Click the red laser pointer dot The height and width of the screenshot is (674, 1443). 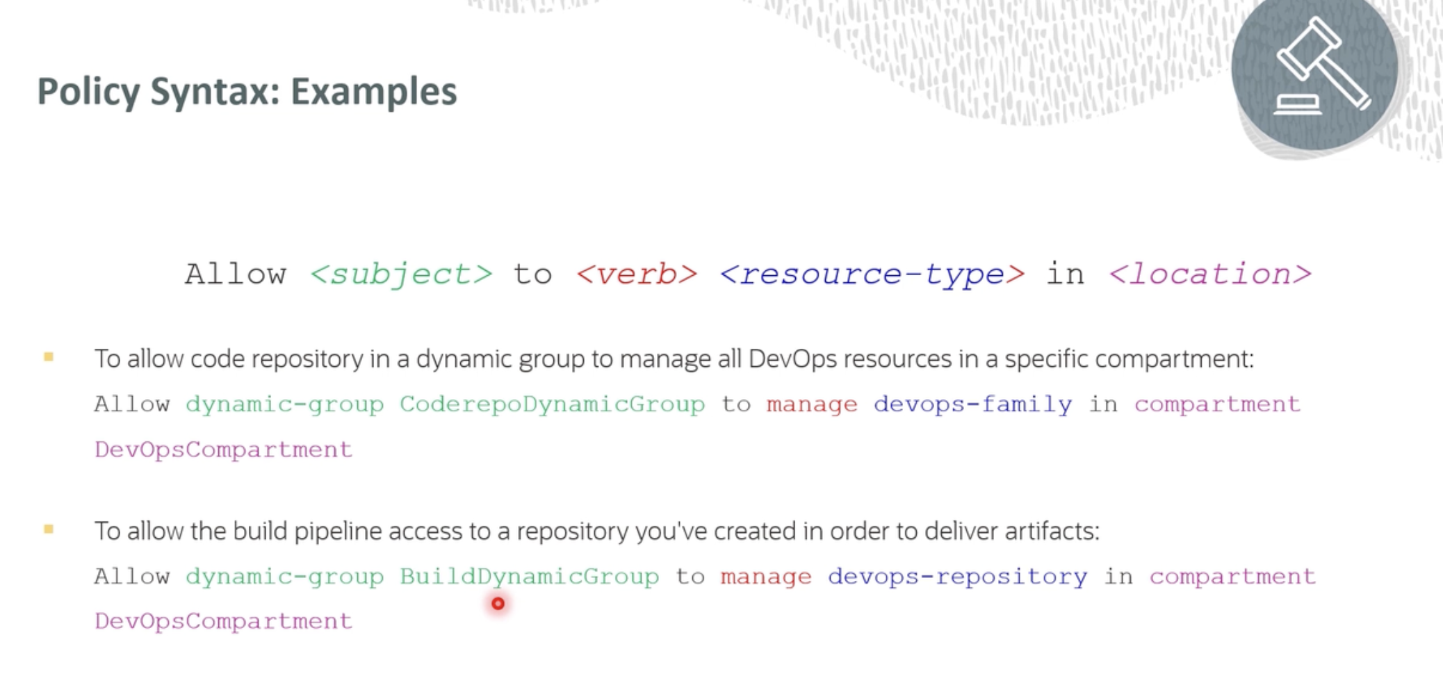(x=498, y=604)
